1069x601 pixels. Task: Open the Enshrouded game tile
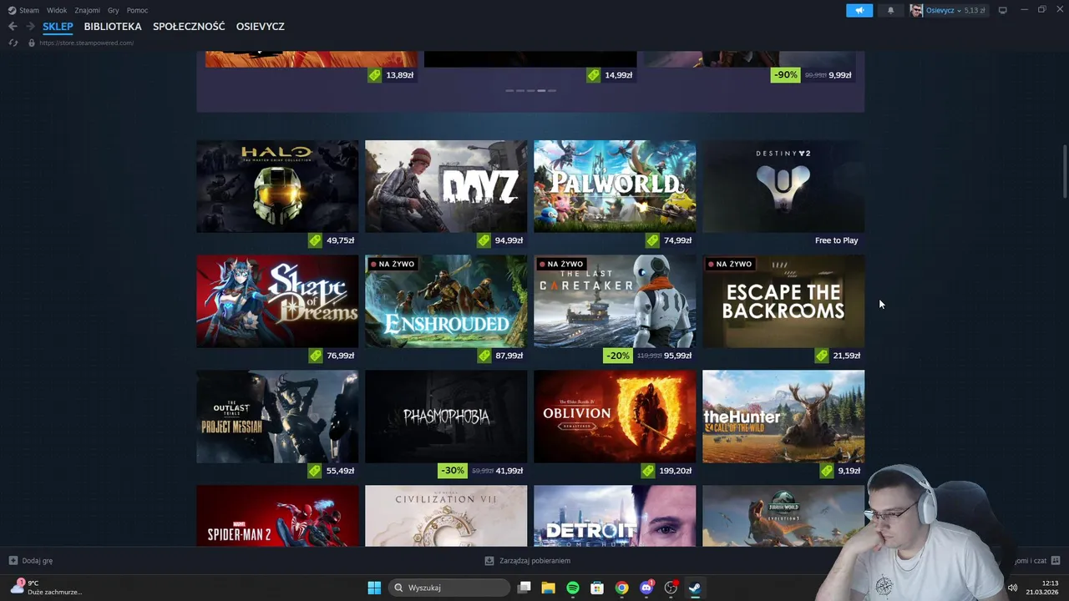[446, 301]
